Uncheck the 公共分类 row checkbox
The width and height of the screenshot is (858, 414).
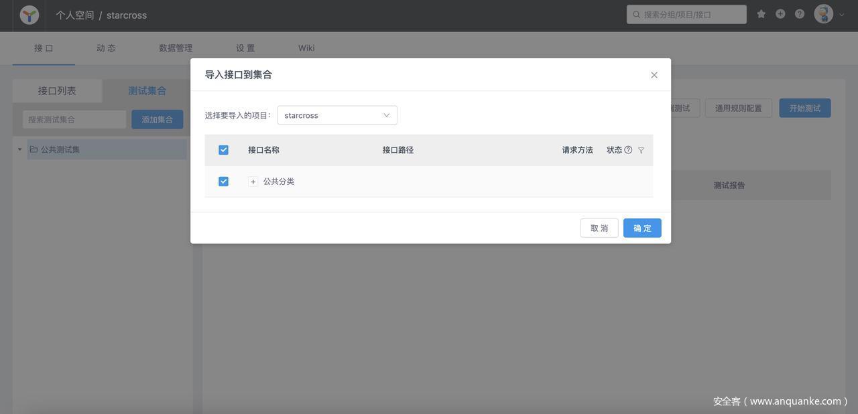click(x=223, y=182)
